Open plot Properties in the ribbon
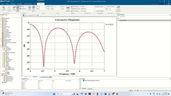 click(3, 8)
